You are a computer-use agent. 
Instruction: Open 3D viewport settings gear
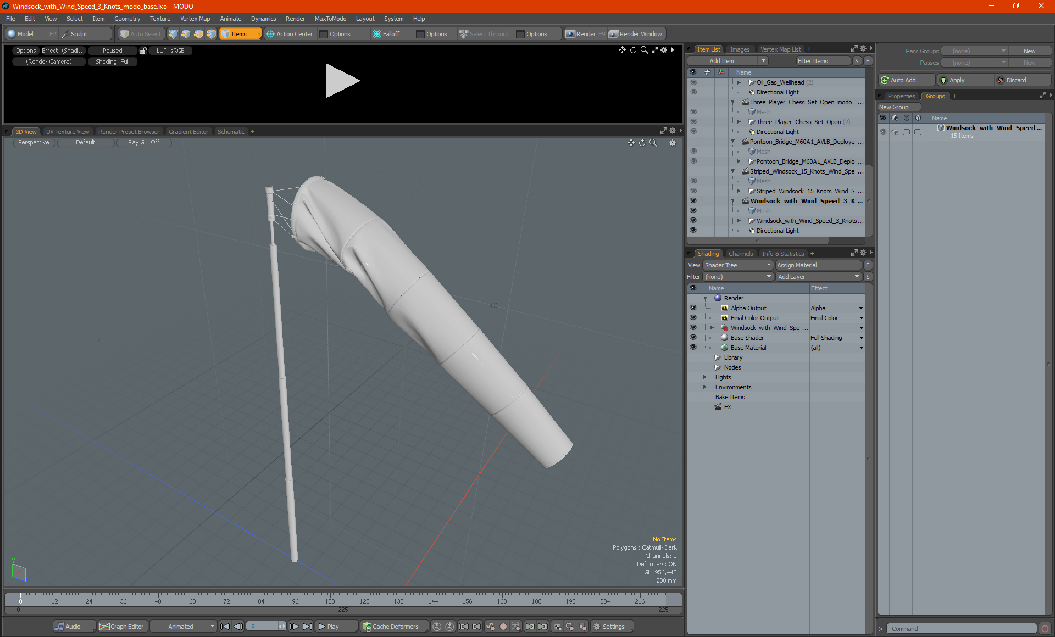pyautogui.click(x=673, y=143)
